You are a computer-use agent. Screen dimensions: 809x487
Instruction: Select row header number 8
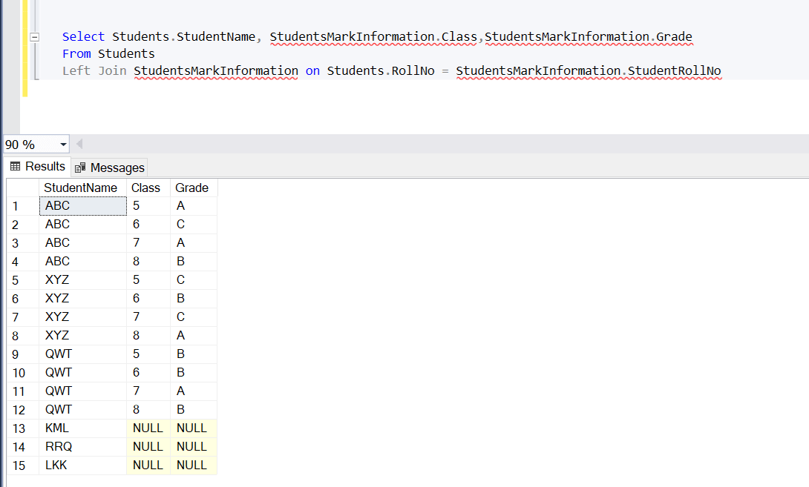(16, 336)
